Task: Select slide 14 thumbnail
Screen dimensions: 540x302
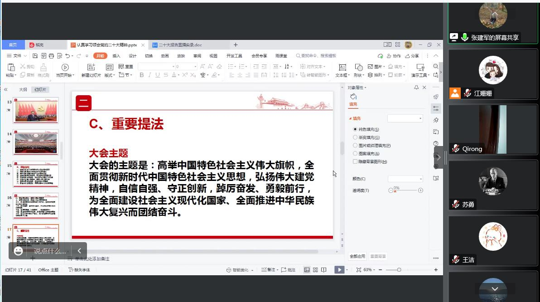Action: tap(36, 142)
